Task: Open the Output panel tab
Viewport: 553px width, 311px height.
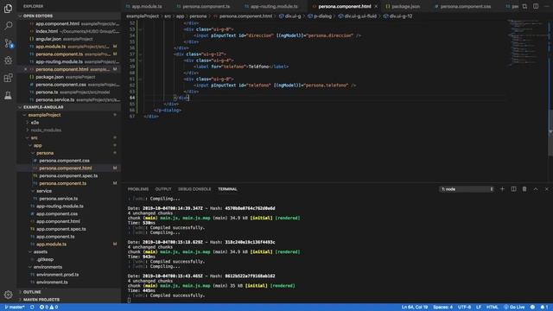Action: 163,189
